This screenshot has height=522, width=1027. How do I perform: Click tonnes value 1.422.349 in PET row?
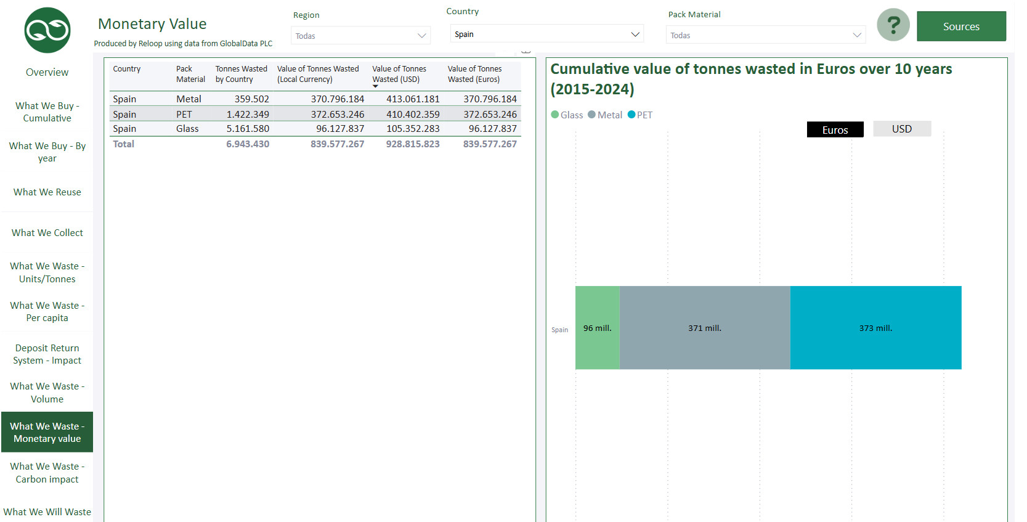click(x=248, y=114)
